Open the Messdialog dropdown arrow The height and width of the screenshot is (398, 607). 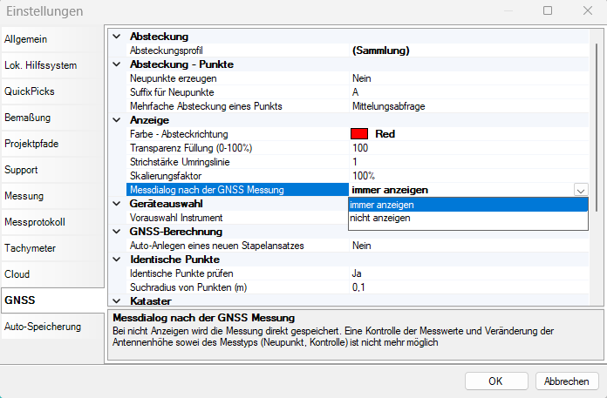coord(581,190)
